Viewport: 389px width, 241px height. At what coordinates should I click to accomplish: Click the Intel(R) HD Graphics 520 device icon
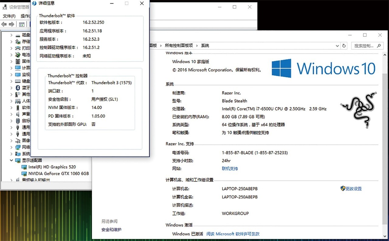coord(24,167)
